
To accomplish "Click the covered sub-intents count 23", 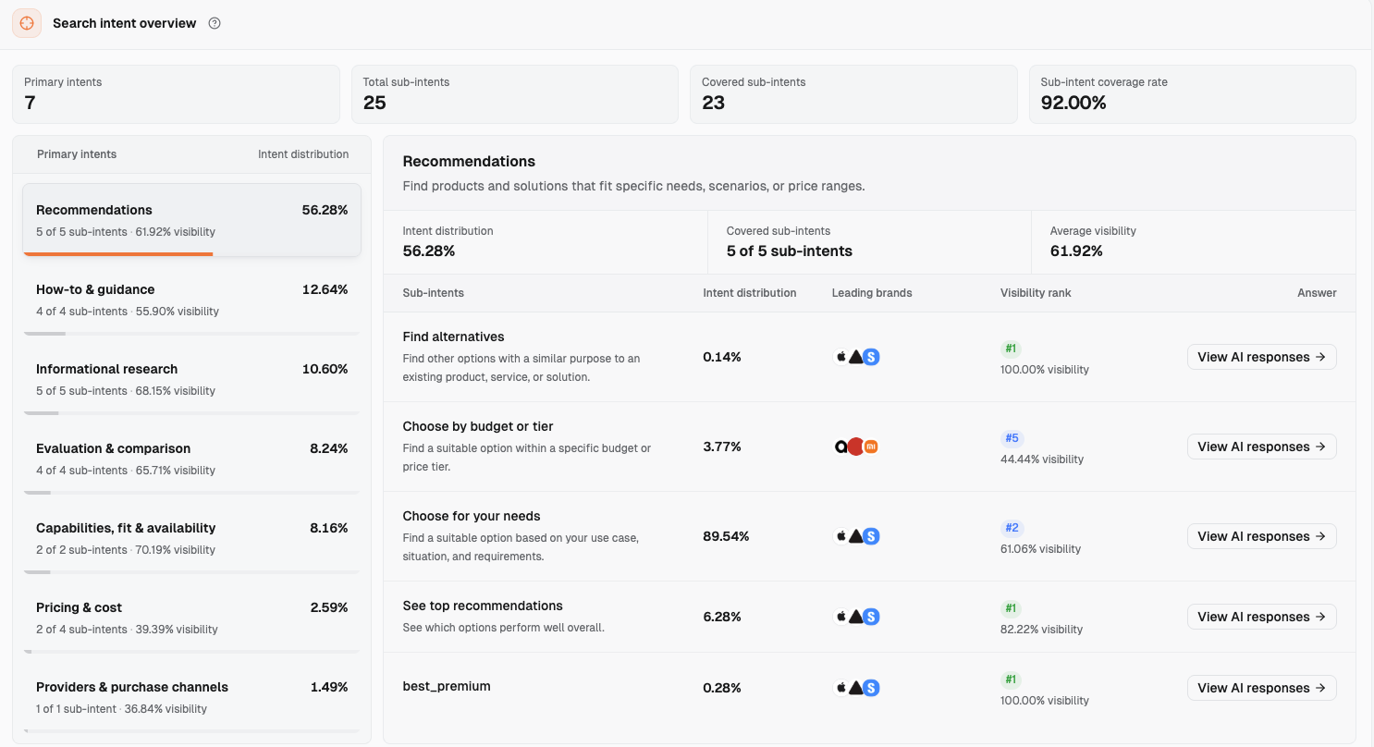I will (713, 103).
